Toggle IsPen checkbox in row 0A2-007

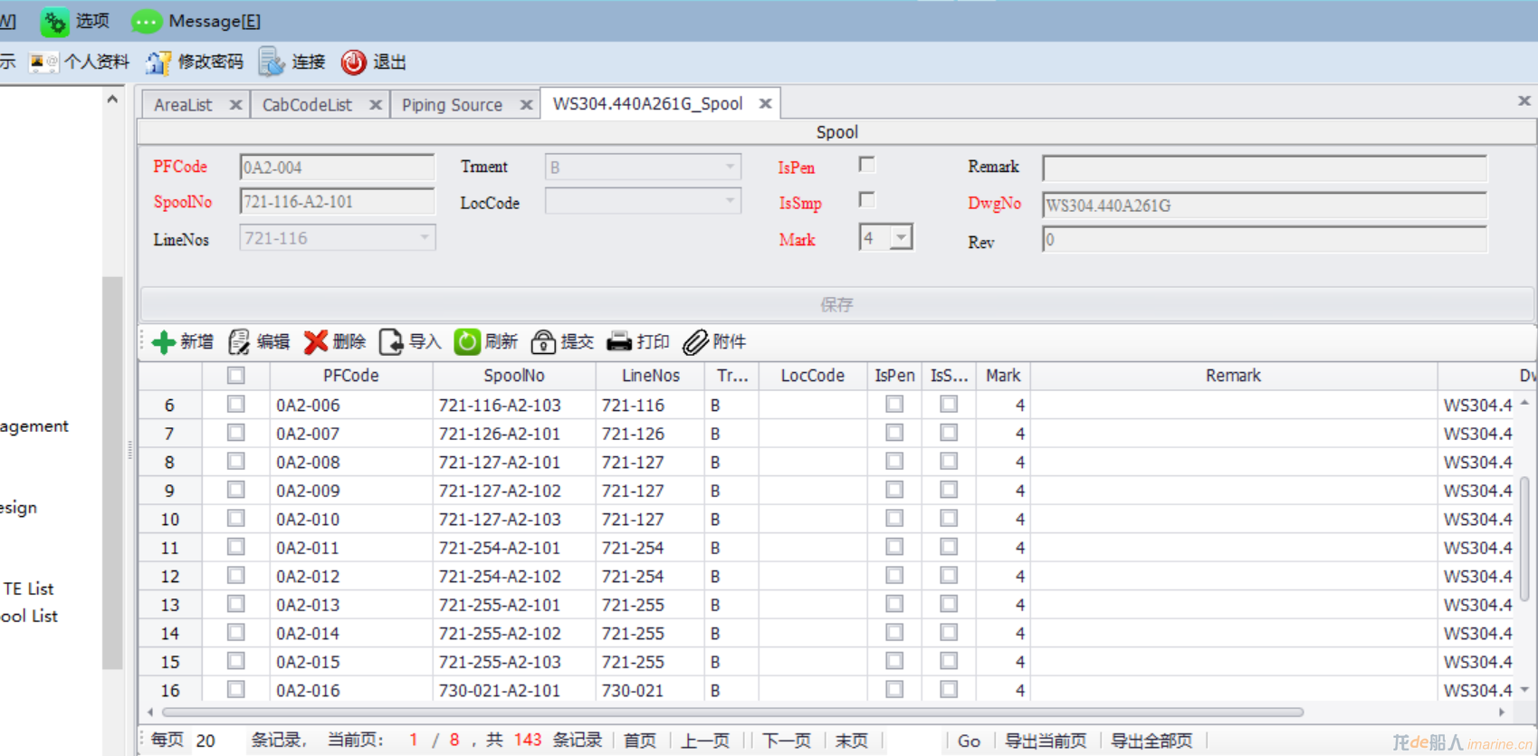(x=894, y=433)
